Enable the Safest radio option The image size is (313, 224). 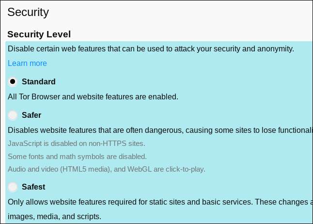(x=13, y=187)
